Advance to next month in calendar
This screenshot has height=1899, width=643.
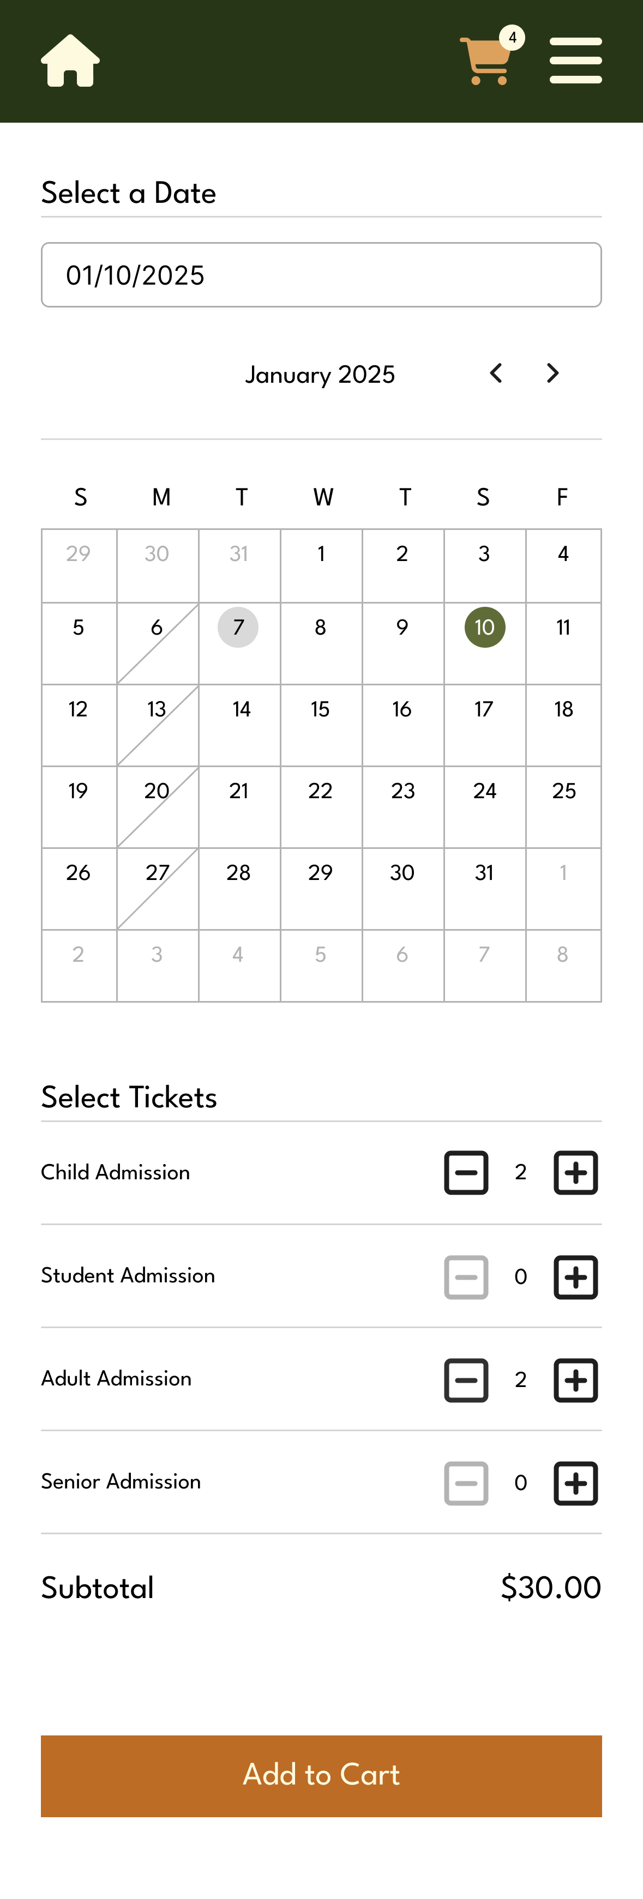point(552,373)
